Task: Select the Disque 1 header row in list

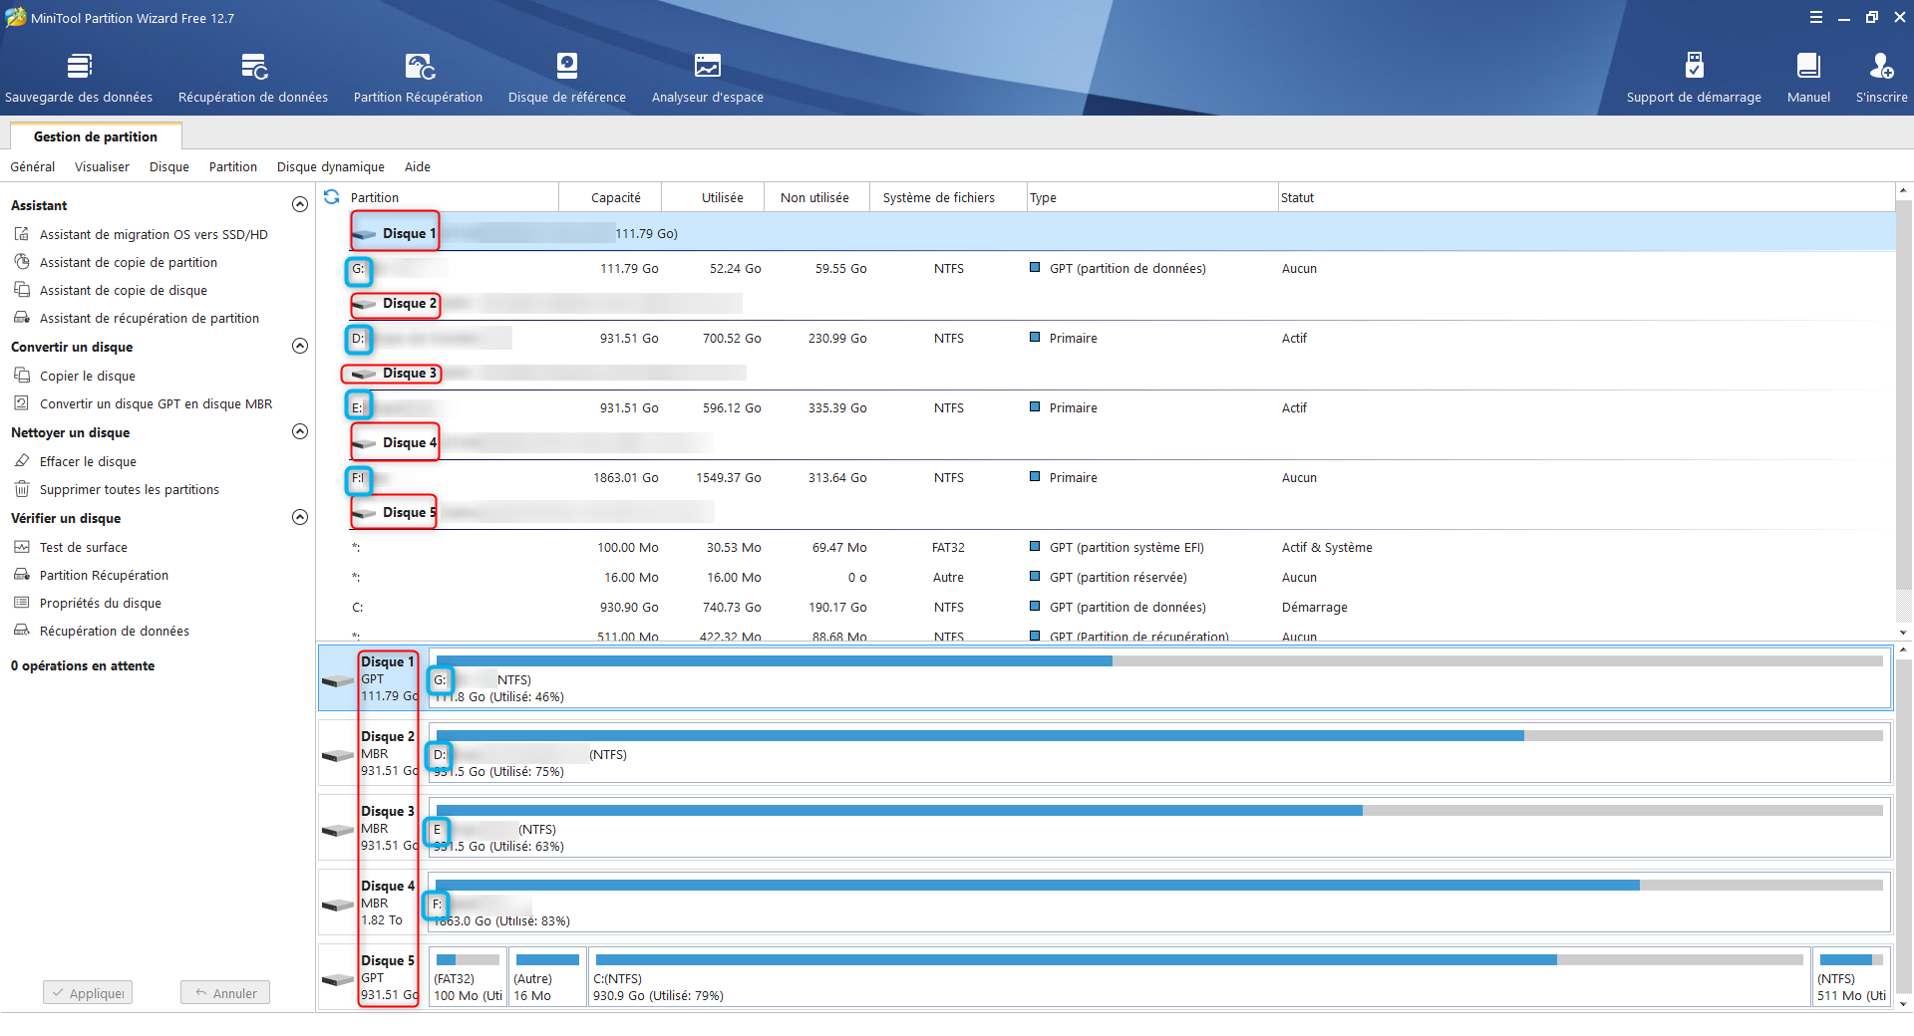Action: coord(1106,233)
